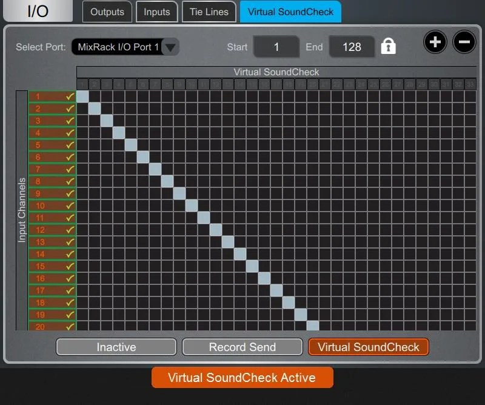Activate the Virtual SoundCheck mode button
The image size is (485, 405).
click(369, 347)
